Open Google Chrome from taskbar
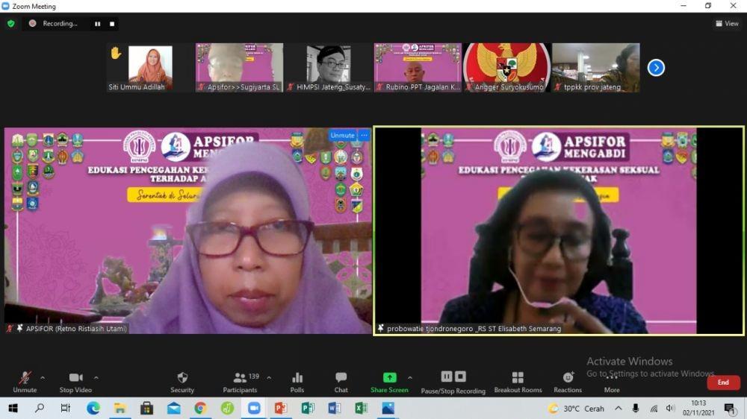 pos(200,408)
